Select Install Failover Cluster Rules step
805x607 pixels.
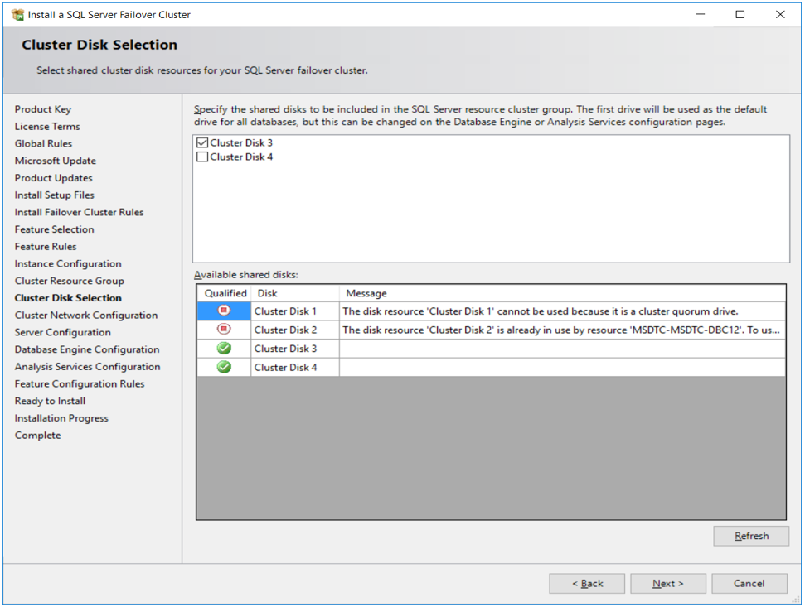pyautogui.click(x=79, y=212)
